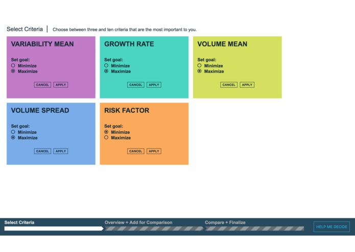The height and width of the screenshot is (252, 355).
Task: Apply the Growth Rate goal
Action: [x=154, y=85]
